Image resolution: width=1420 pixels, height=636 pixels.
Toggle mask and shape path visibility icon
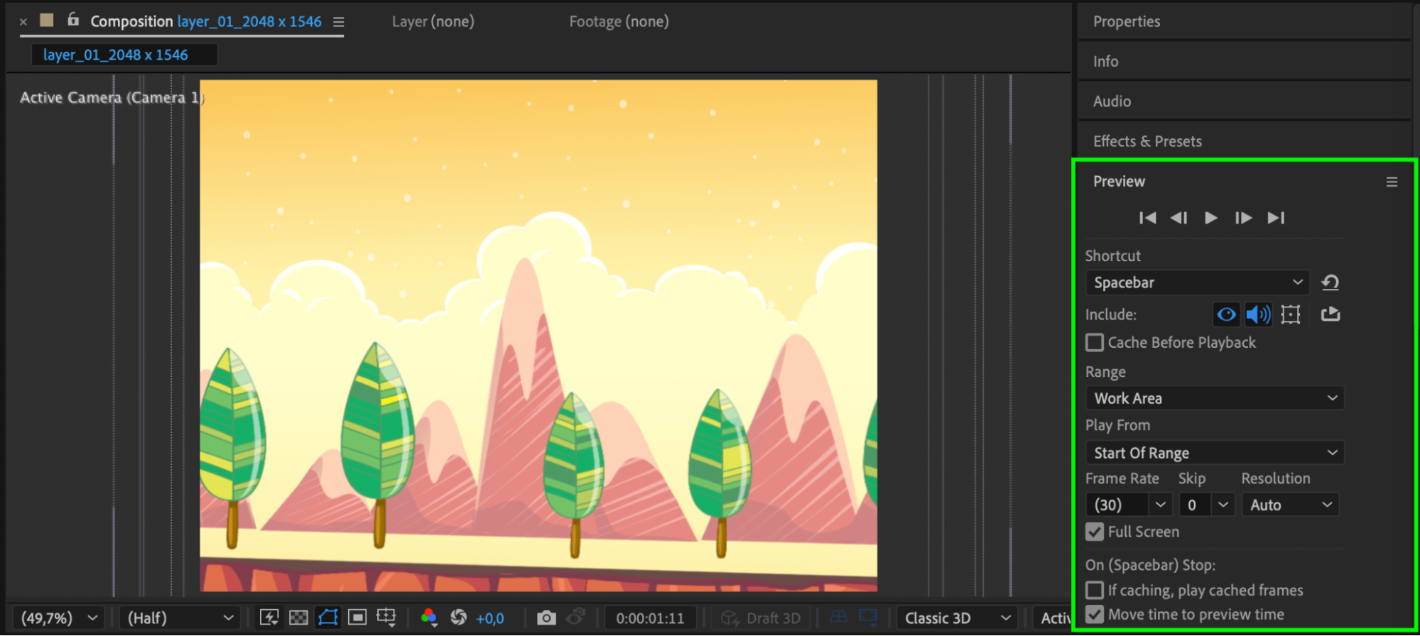pyautogui.click(x=327, y=618)
